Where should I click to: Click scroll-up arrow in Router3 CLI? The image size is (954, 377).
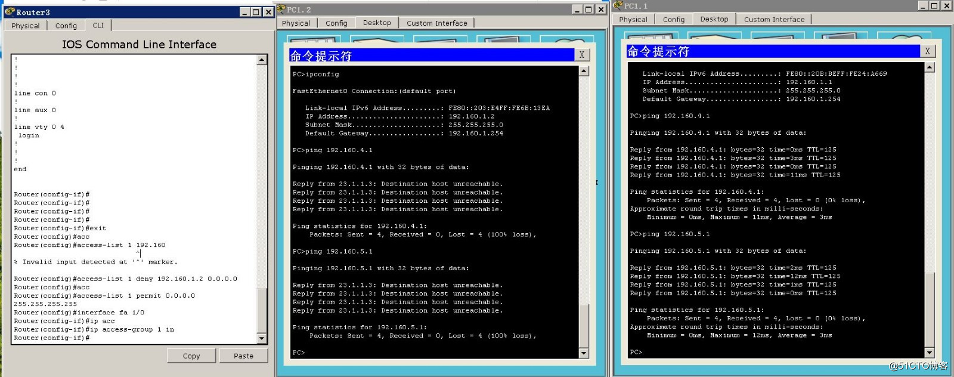[x=262, y=60]
